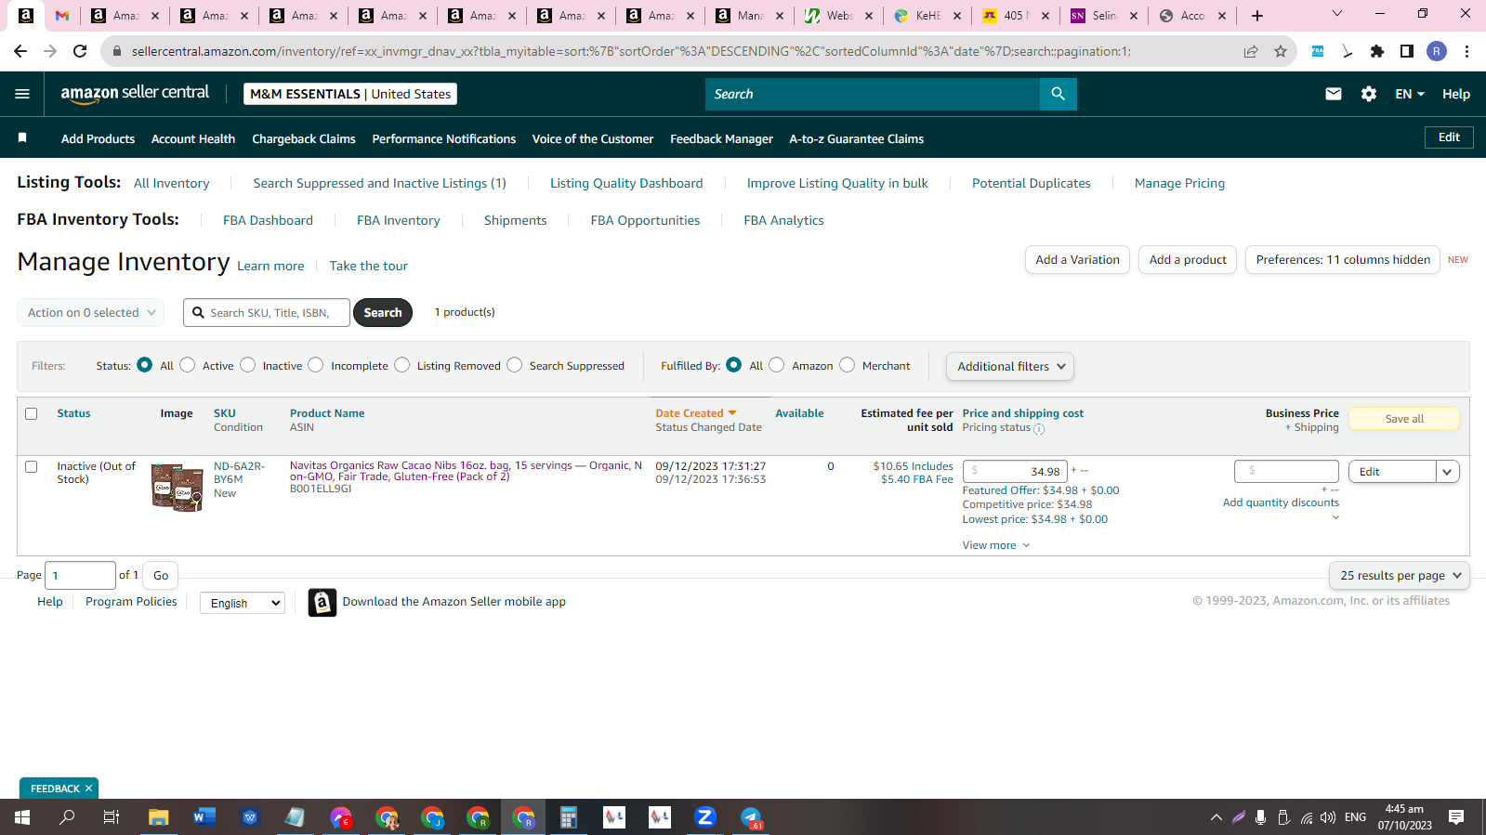Viewport: 1486px width, 835px height.
Task: Expand the Additional filters dropdown
Action: 1010,366
